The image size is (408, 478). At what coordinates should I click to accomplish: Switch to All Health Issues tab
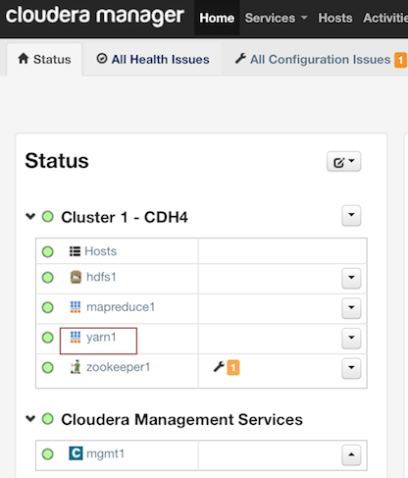click(153, 59)
